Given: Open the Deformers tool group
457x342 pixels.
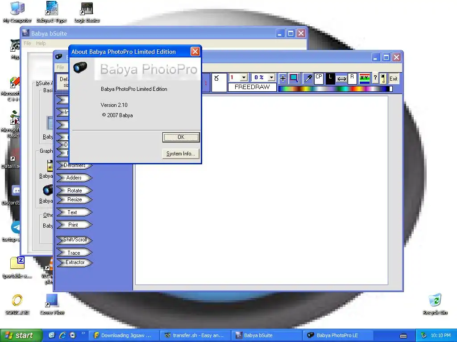Looking at the screenshot, I should click(75, 165).
